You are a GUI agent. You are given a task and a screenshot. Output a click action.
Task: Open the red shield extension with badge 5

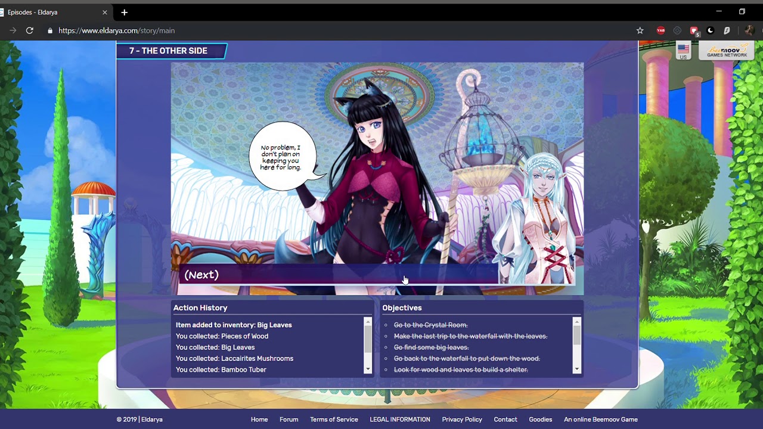click(x=694, y=30)
